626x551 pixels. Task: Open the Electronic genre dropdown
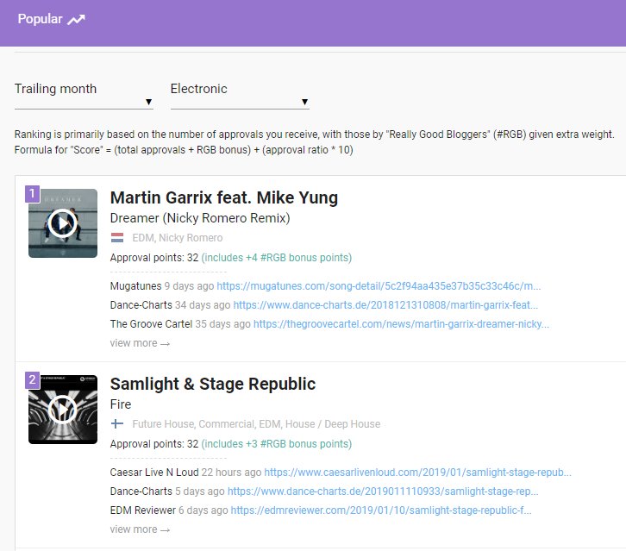240,95
